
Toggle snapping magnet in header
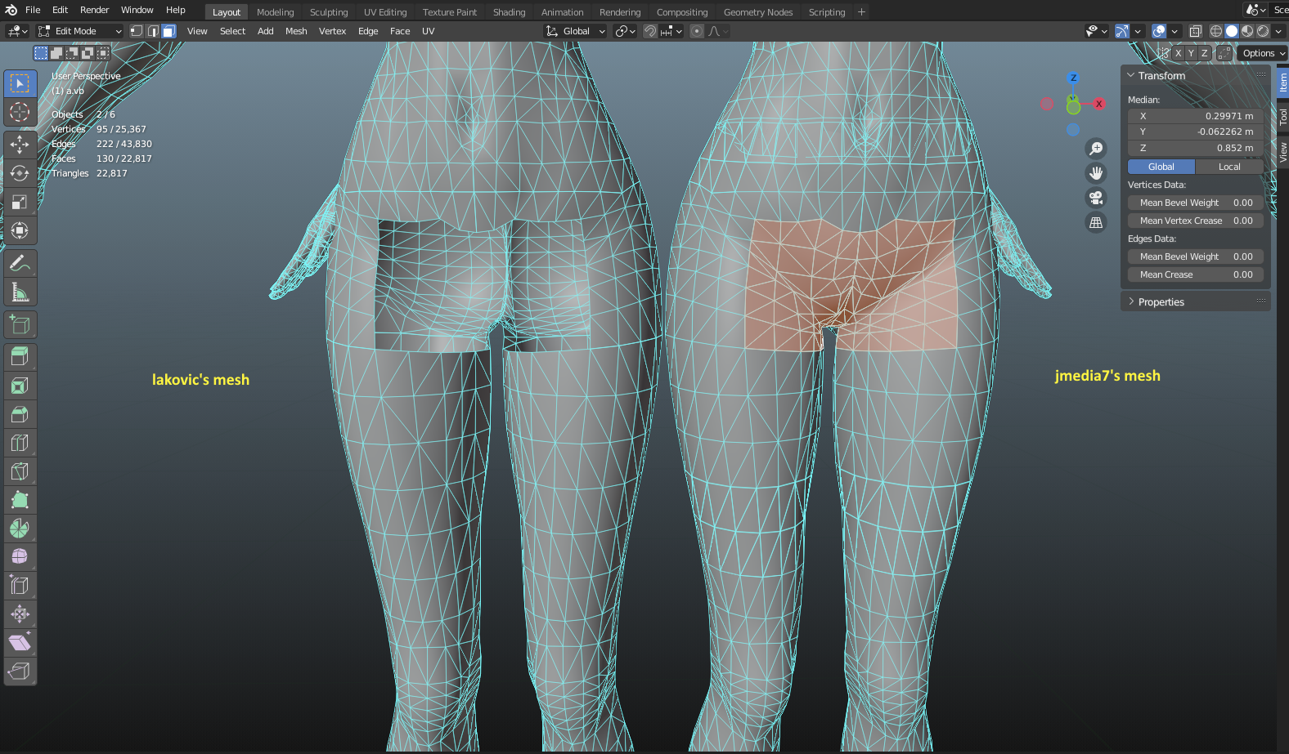coord(650,31)
